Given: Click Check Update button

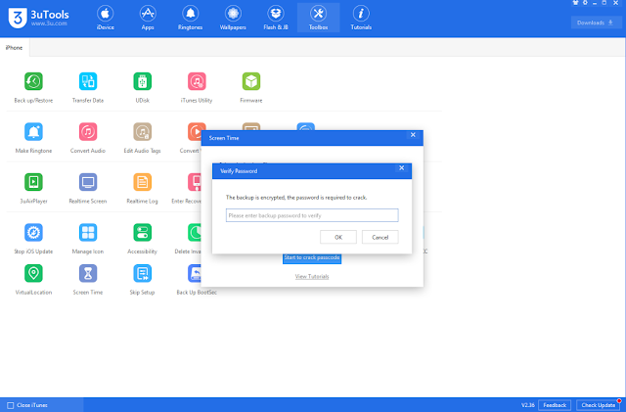Looking at the screenshot, I should click(598, 405).
